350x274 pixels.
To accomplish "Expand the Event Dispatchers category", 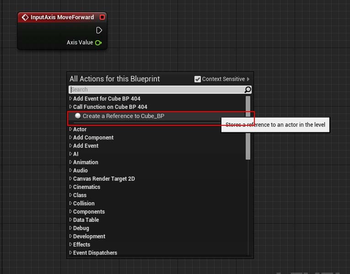I will click(x=70, y=253).
